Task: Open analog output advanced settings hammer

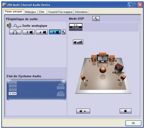Action: [x=64, y=32]
